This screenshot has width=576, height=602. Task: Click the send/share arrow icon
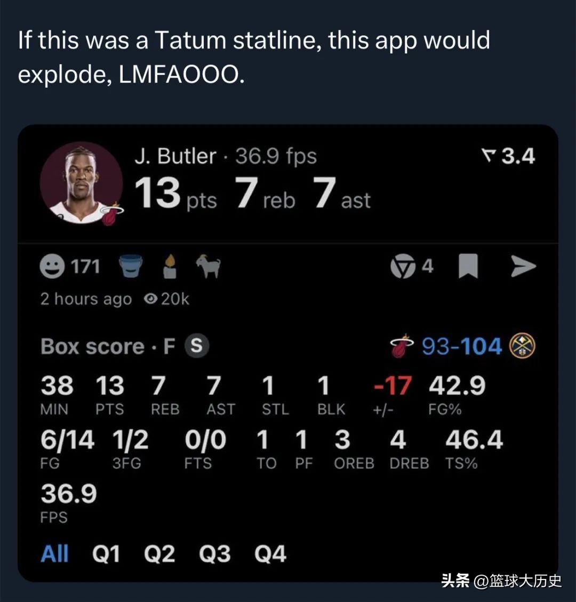pos(523,267)
